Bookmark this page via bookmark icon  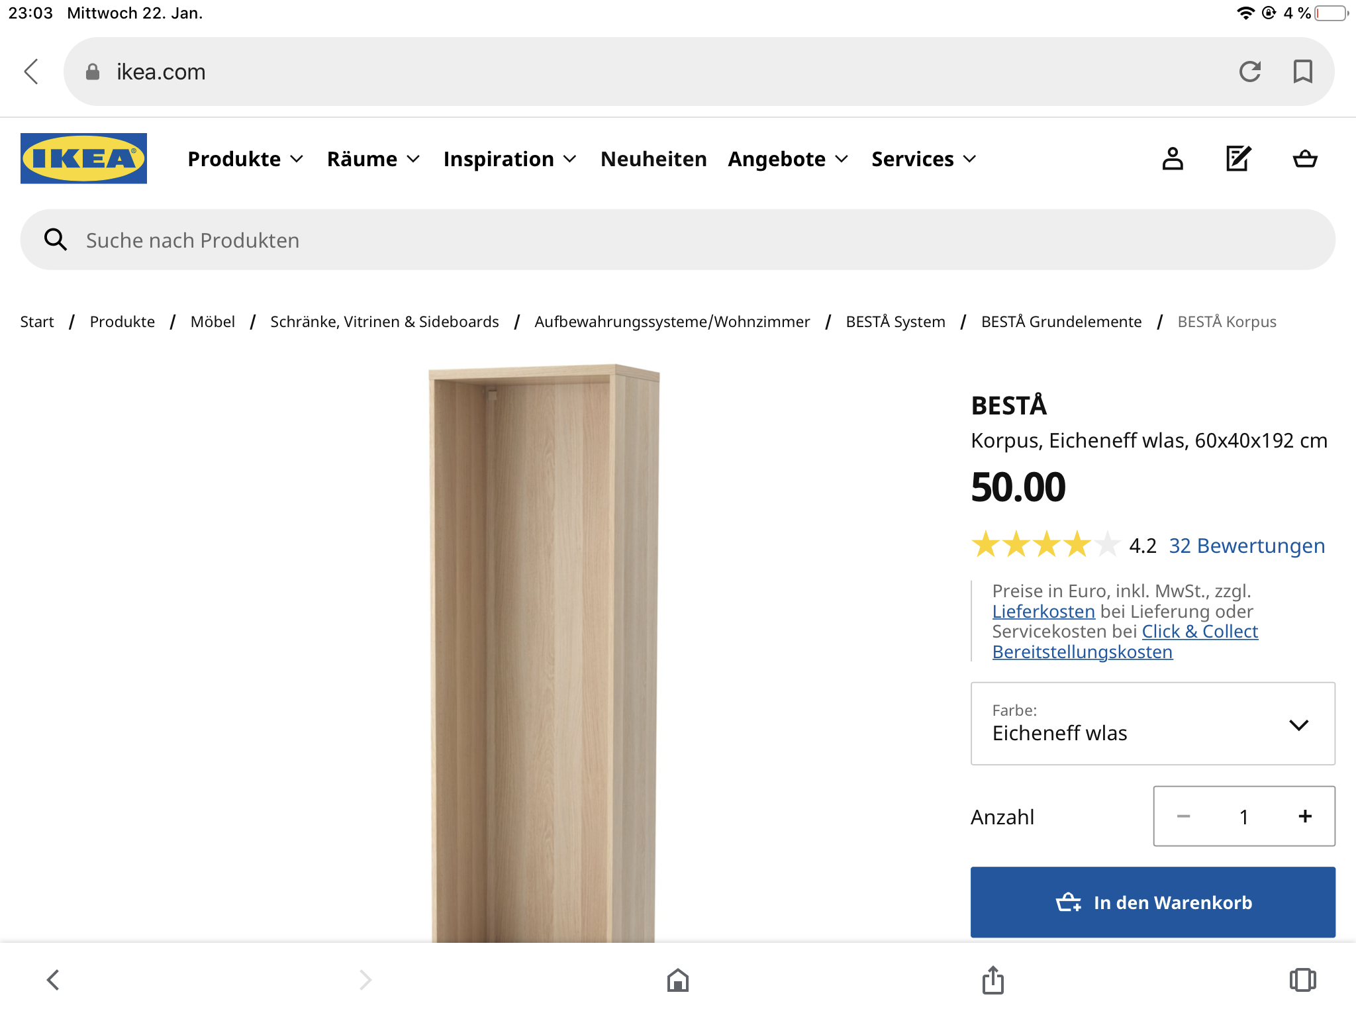tap(1302, 72)
